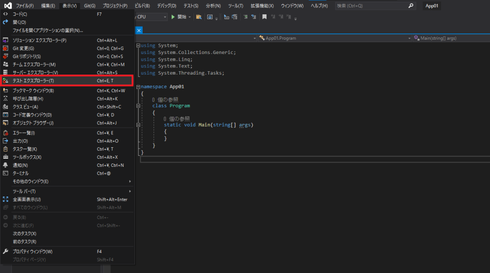
Task: Open the デバッグ menu in the menu bar
Action: [x=167, y=6]
